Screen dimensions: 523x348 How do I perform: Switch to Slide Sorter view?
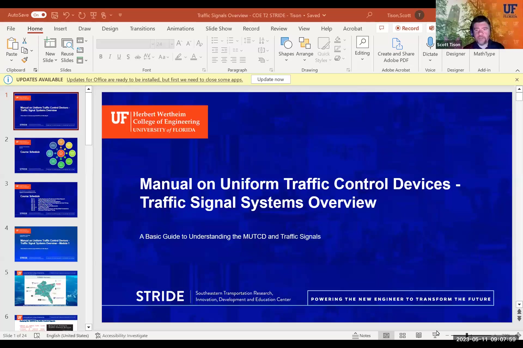coord(402,335)
